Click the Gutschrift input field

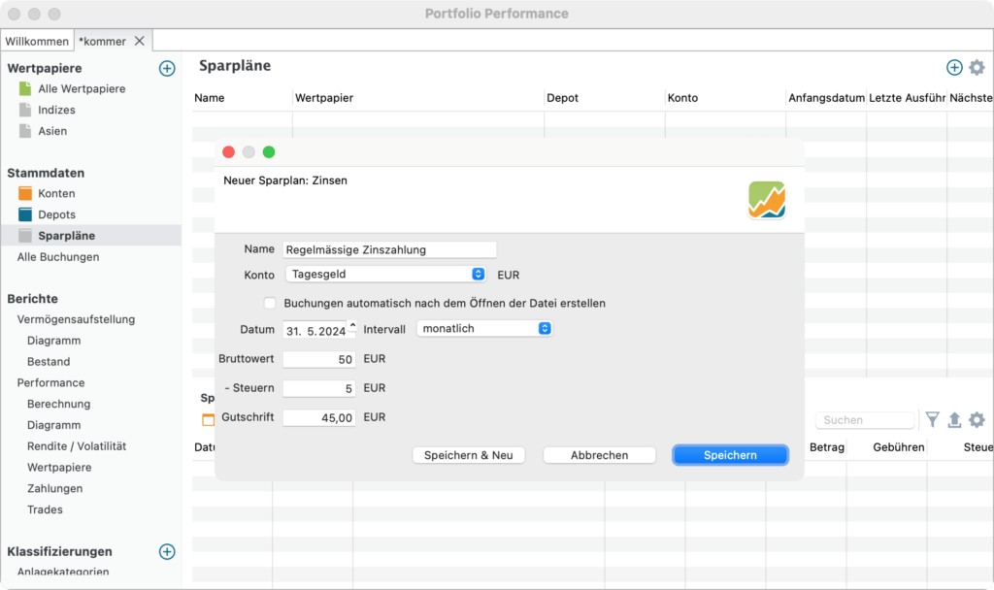[318, 417]
